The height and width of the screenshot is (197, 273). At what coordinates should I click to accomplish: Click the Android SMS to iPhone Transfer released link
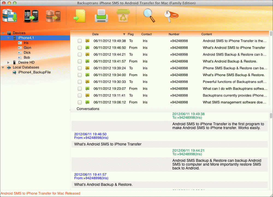40,193
